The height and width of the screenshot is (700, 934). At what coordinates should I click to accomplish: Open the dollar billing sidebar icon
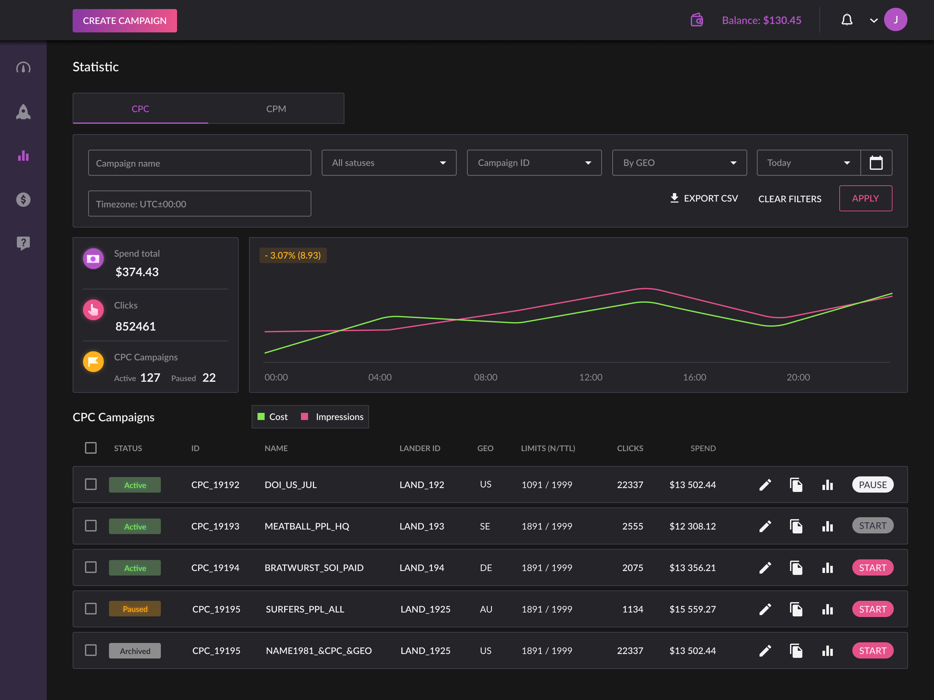(23, 199)
